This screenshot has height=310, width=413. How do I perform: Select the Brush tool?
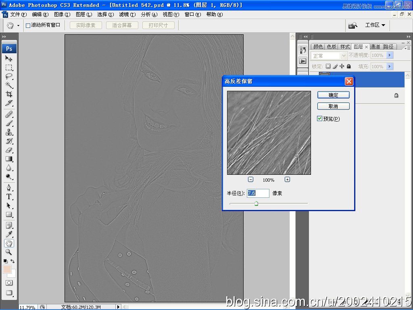point(9,123)
